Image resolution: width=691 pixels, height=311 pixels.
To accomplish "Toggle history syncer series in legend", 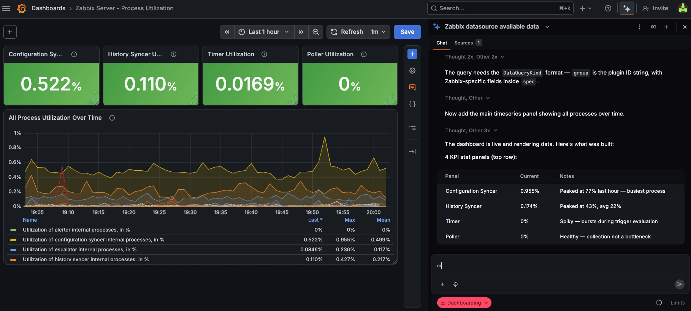I will pos(86,259).
